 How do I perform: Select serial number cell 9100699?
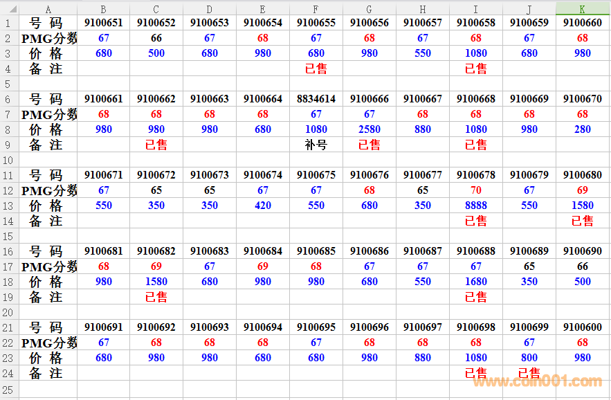(x=529, y=327)
